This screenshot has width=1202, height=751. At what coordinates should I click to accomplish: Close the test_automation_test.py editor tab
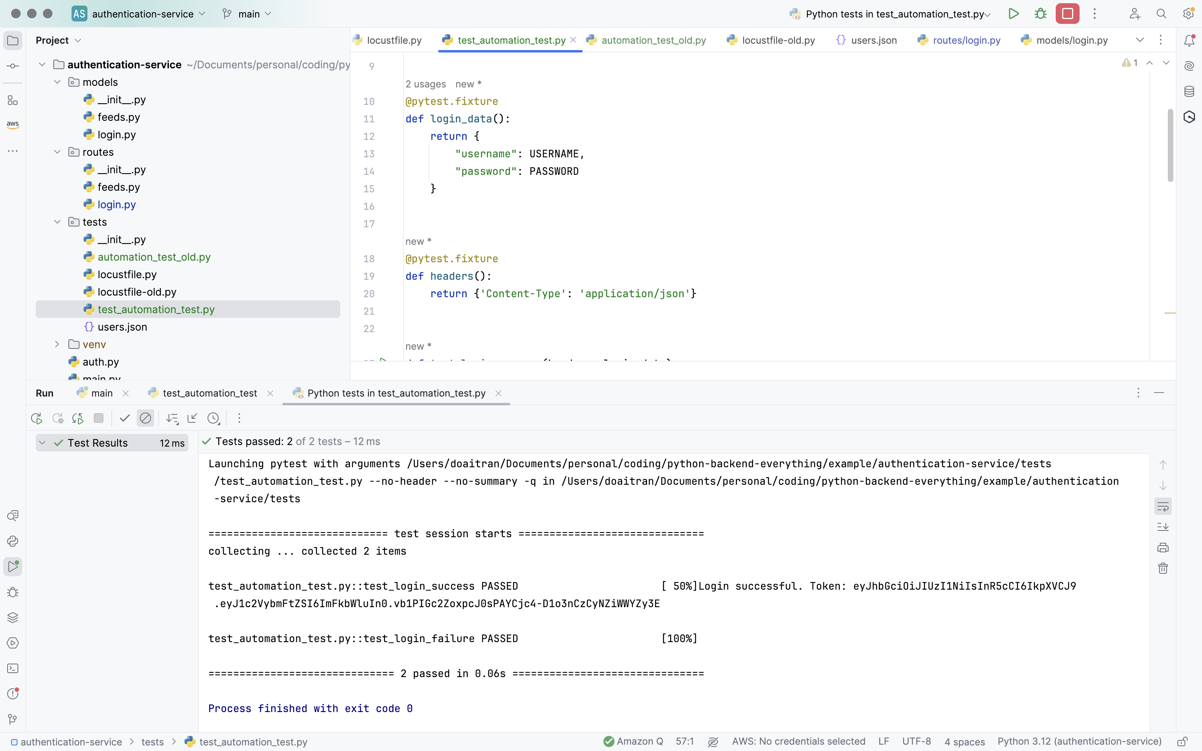point(573,40)
